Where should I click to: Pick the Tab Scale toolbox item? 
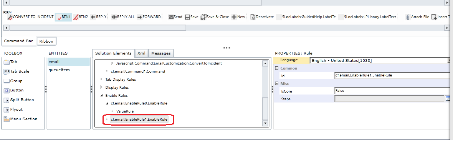click(16, 71)
